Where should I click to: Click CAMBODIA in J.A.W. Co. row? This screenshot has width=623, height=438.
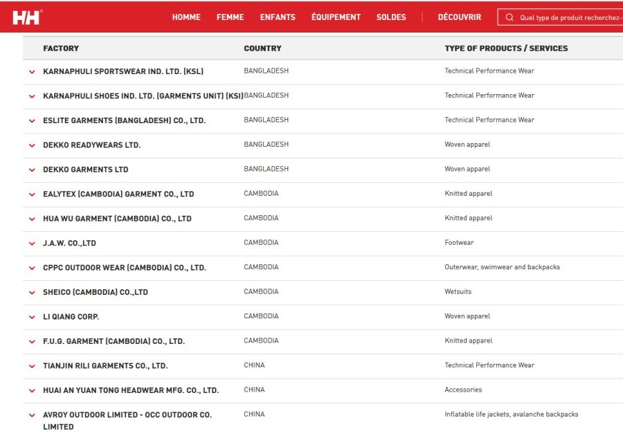pos(261,243)
